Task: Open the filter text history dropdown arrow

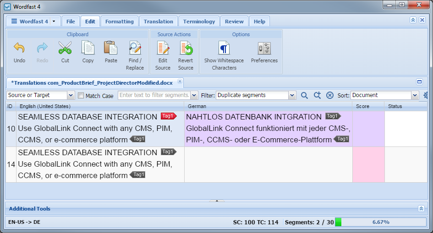Action: tap(194, 95)
